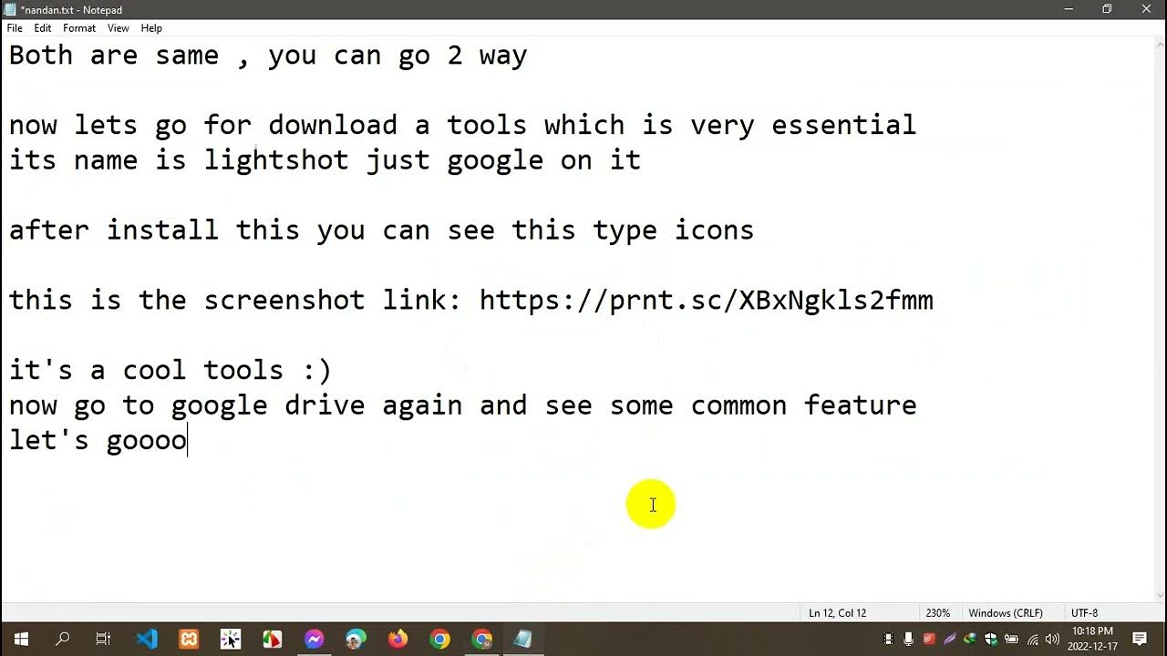1167x656 pixels.
Task: Open XAMPP from the taskbar
Action: [x=189, y=640]
